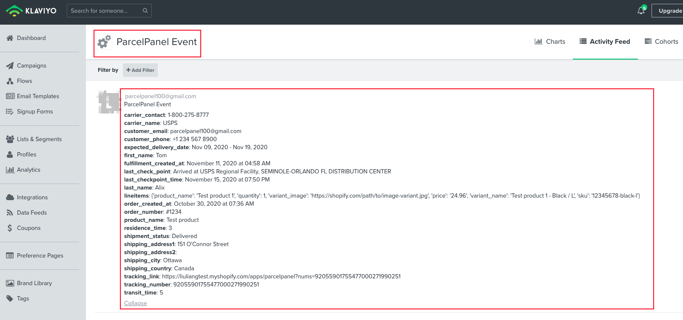Click the tracking_number value

[x=216, y=284]
